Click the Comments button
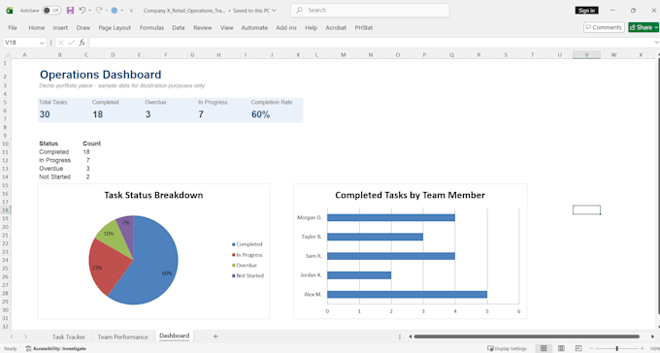660x353 pixels. pyautogui.click(x=604, y=27)
